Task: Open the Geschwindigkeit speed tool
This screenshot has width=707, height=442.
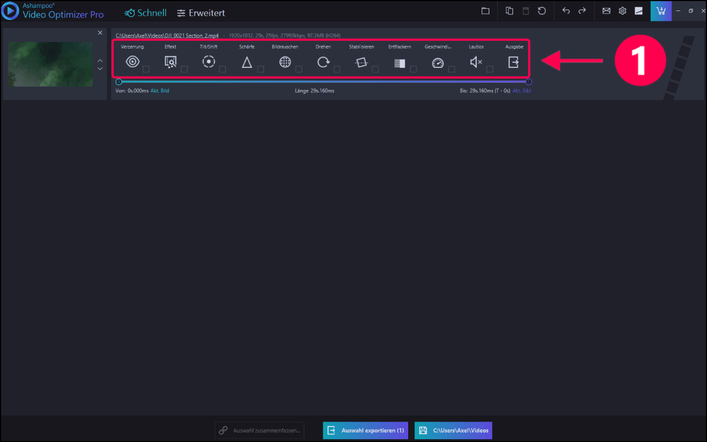Action: pos(438,63)
